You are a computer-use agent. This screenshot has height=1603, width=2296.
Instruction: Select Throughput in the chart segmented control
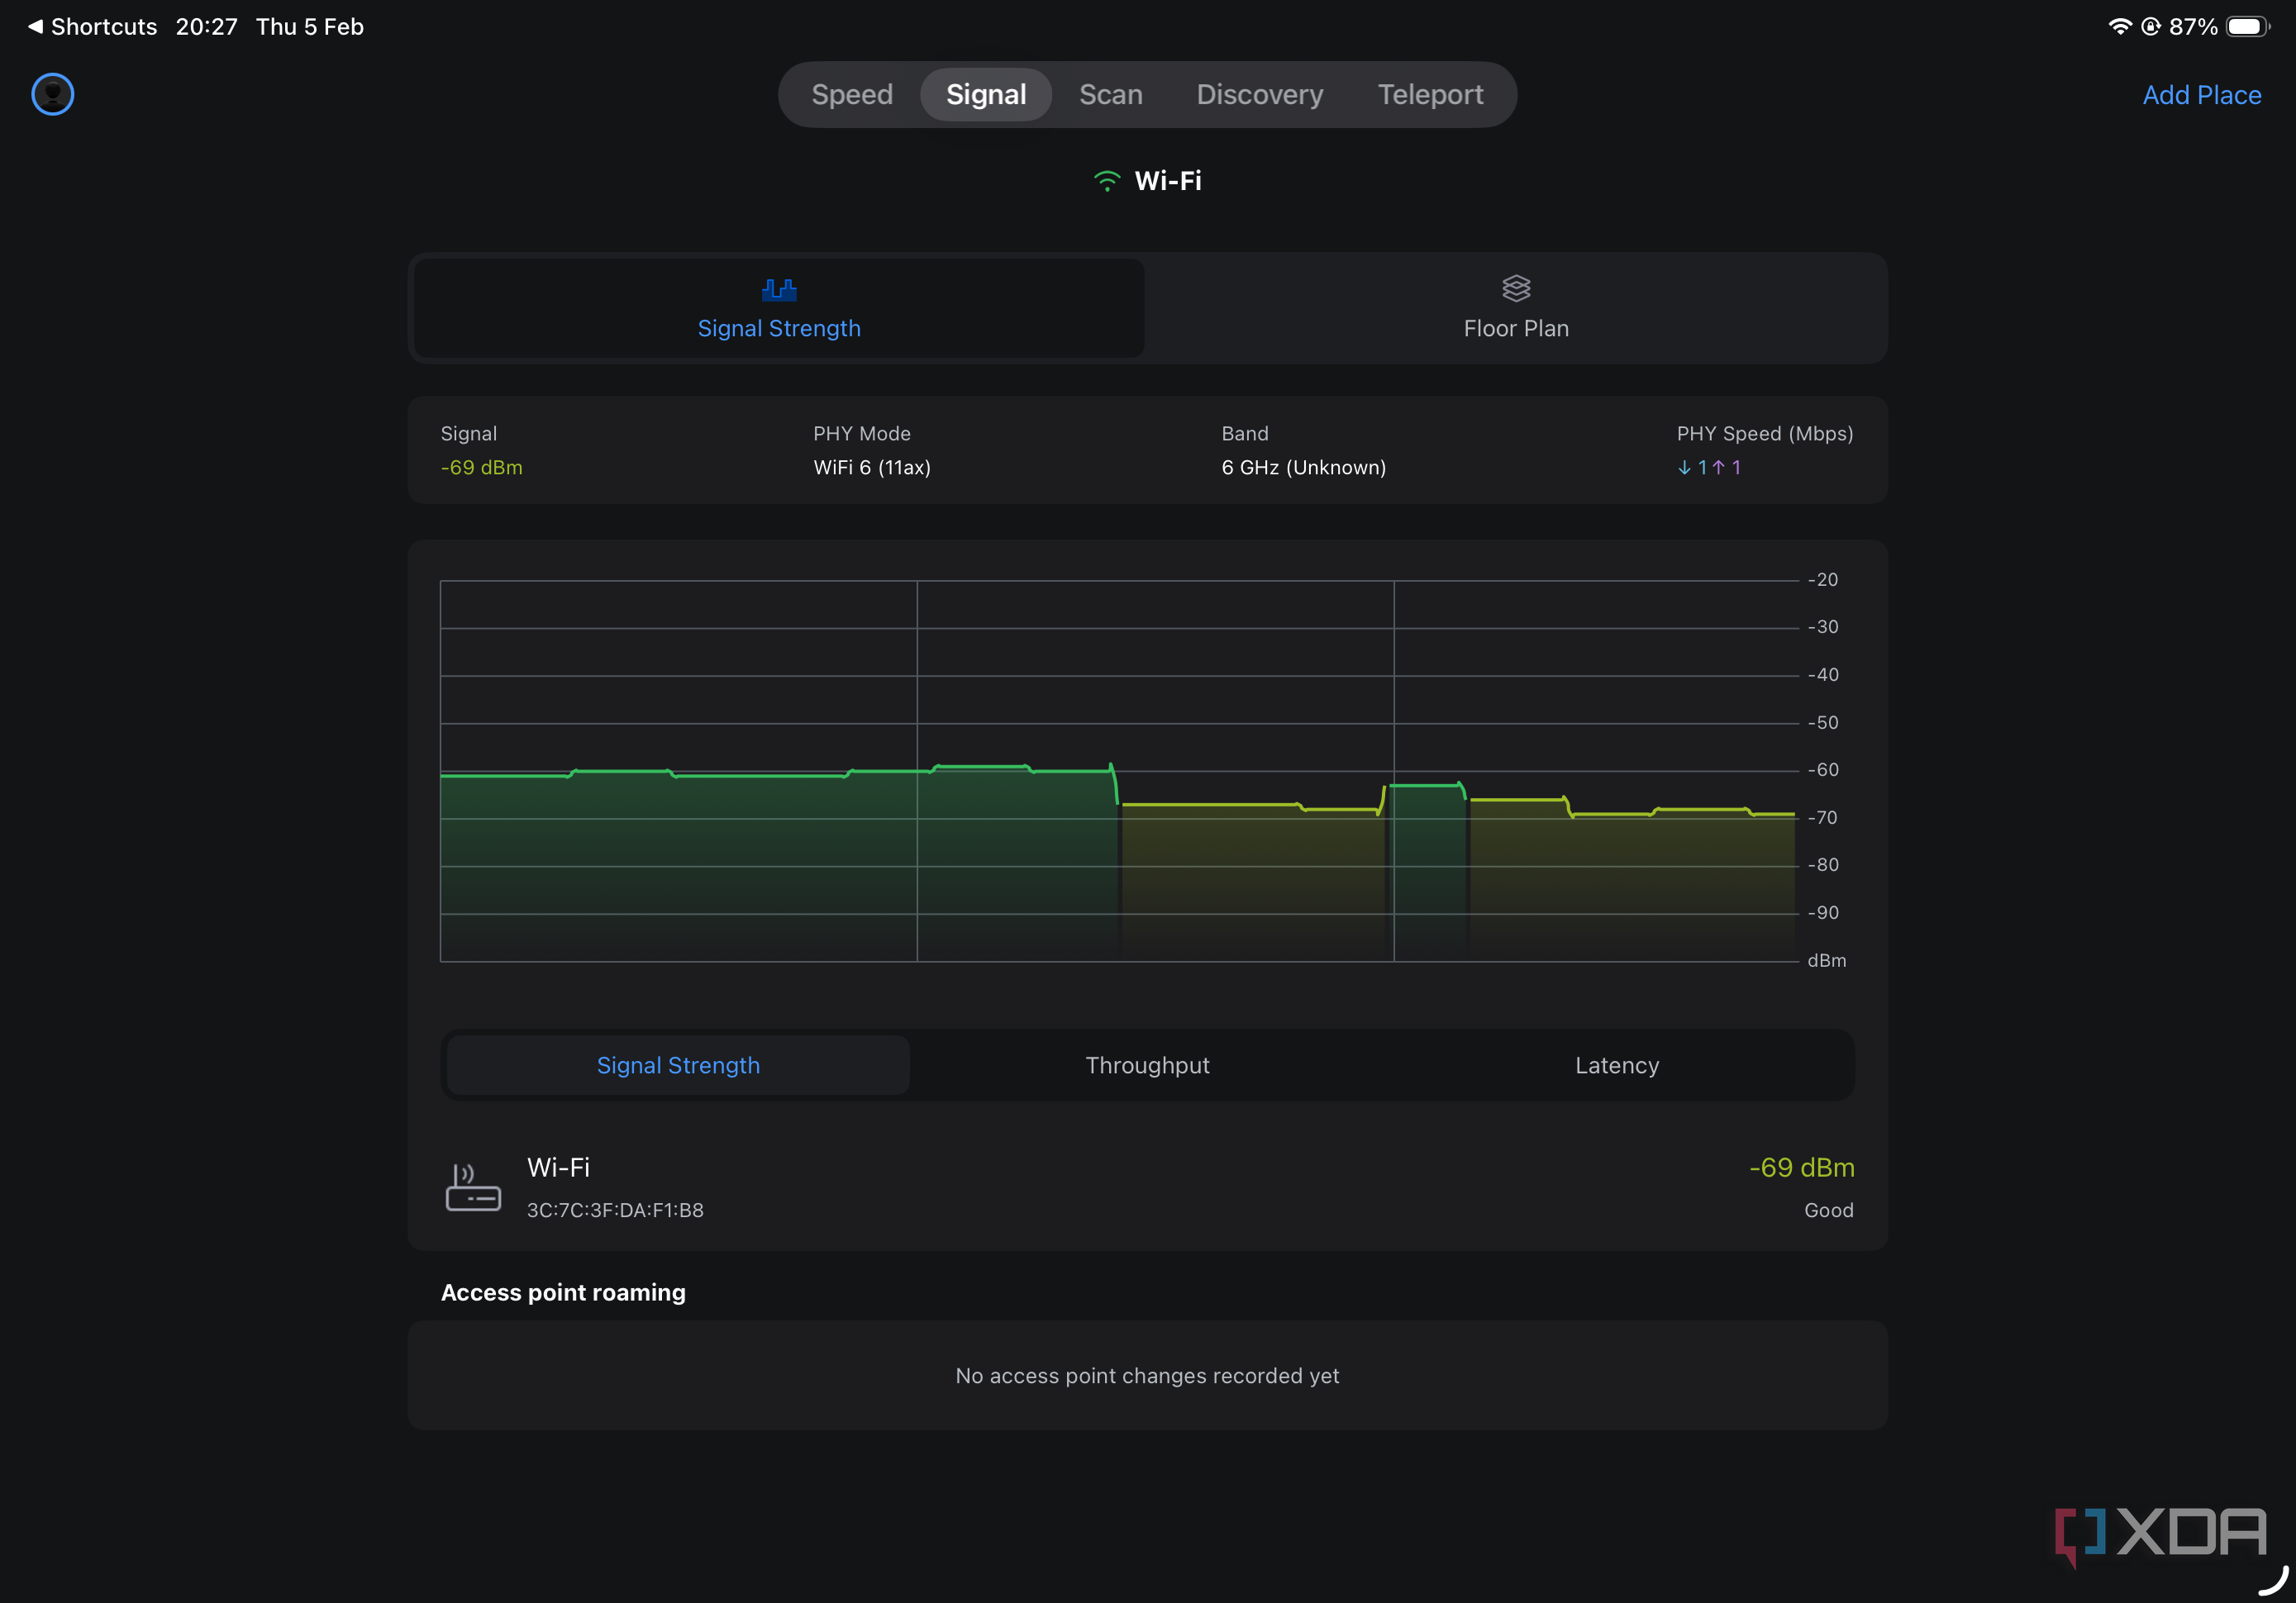1147,1065
